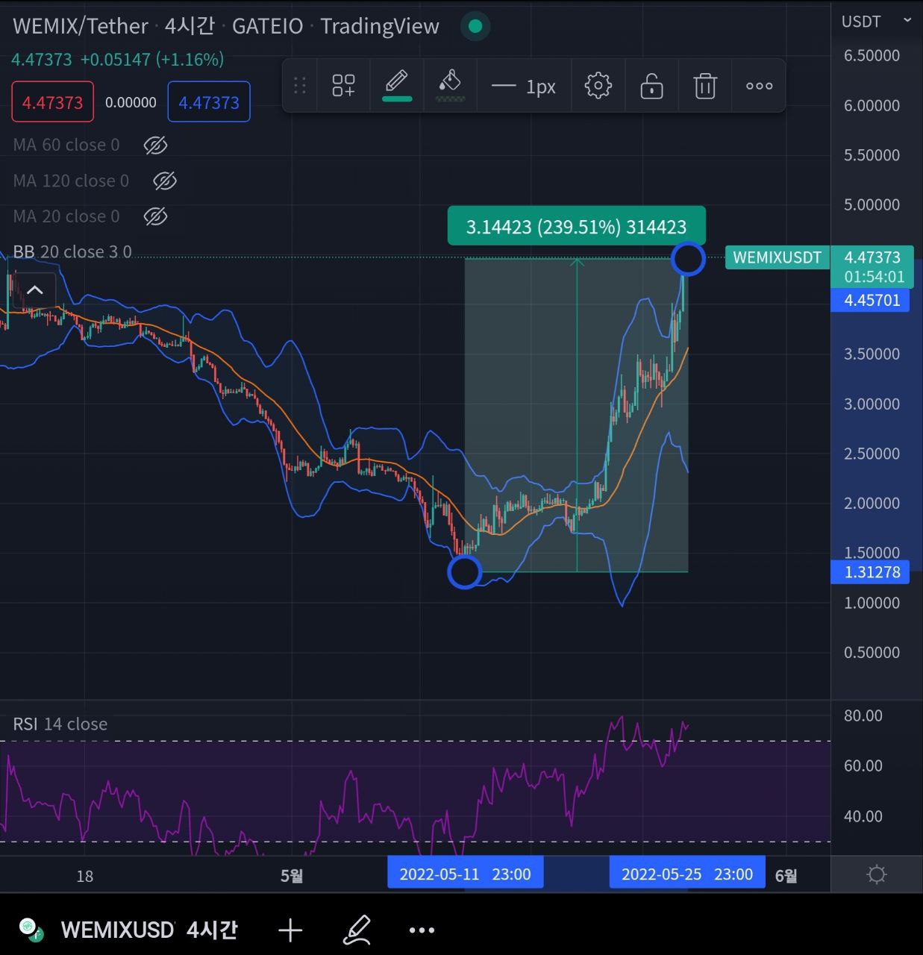
Task: Open USDT currency dropdown
Action: pos(876,22)
